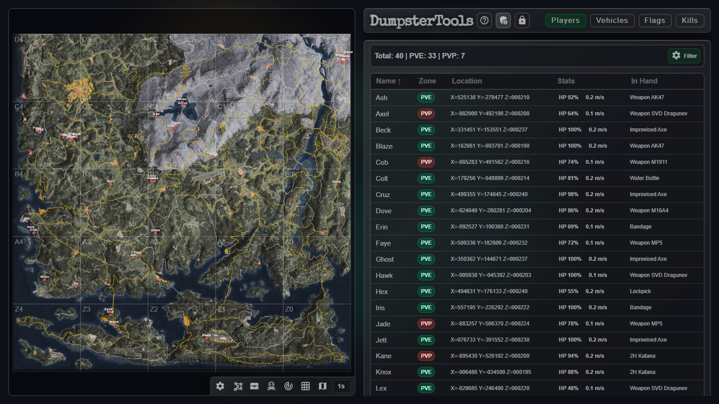Click Nova player marker on map

tap(337, 184)
